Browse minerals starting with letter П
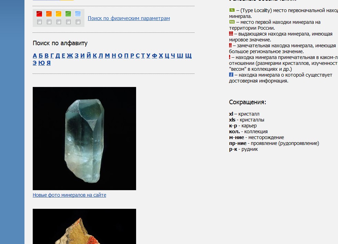 (126, 56)
